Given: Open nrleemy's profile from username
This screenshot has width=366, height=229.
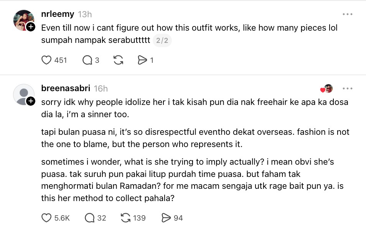Looking at the screenshot, I should pos(58,14).
